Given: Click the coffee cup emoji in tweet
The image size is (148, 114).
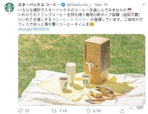Looking at the screenshot, I should [129, 10].
